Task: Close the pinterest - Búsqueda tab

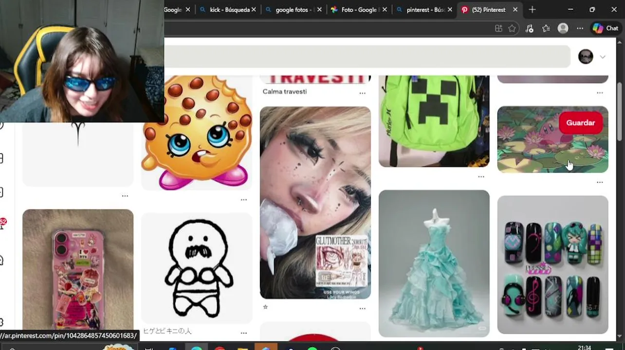Action: click(x=450, y=10)
